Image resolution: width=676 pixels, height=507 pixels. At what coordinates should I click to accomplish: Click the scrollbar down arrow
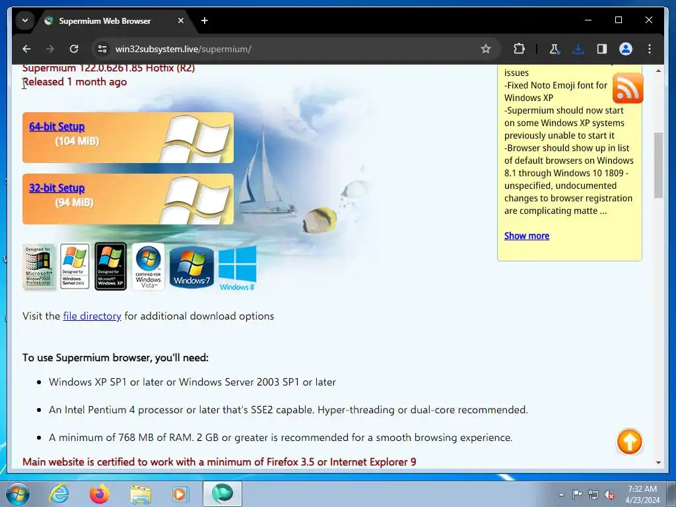click(x=658, y=463)
